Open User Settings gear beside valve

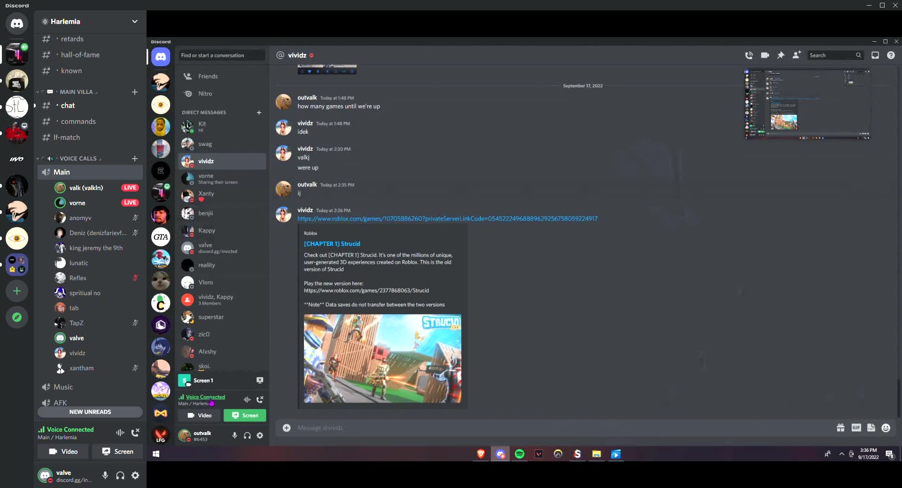[135, 475]
